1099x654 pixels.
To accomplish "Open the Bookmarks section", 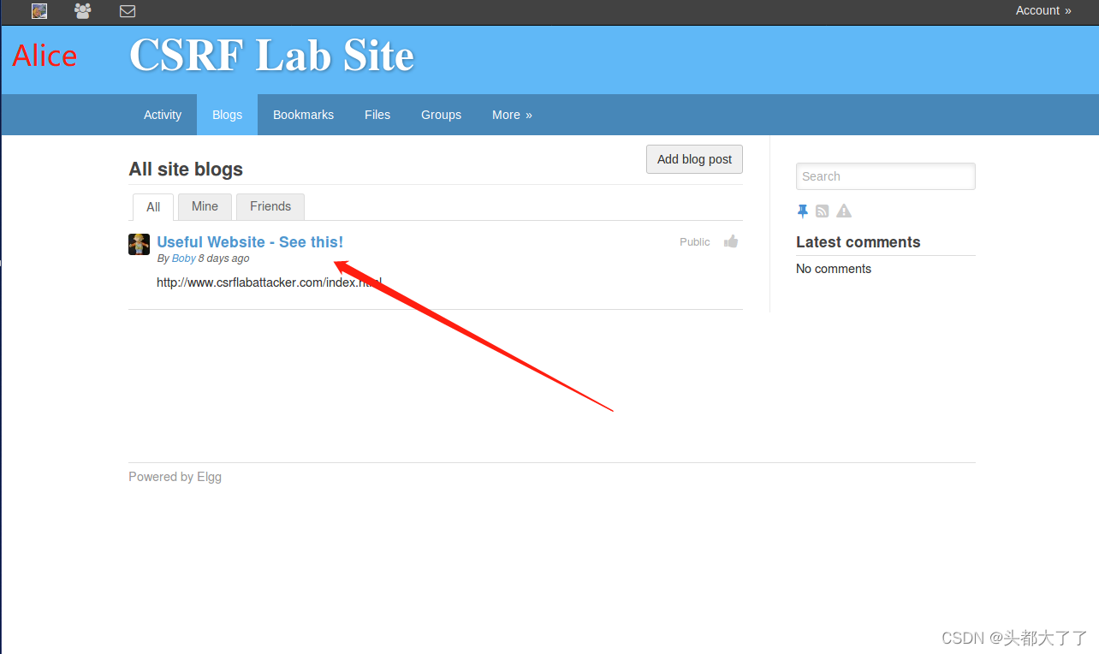I will tap(303, 114).
